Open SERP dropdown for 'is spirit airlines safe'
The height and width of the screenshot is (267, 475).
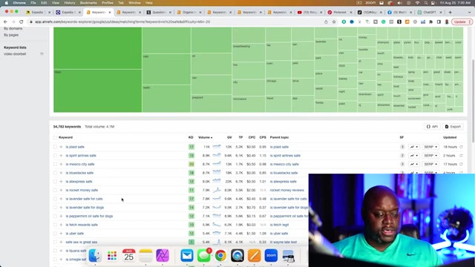430,156
